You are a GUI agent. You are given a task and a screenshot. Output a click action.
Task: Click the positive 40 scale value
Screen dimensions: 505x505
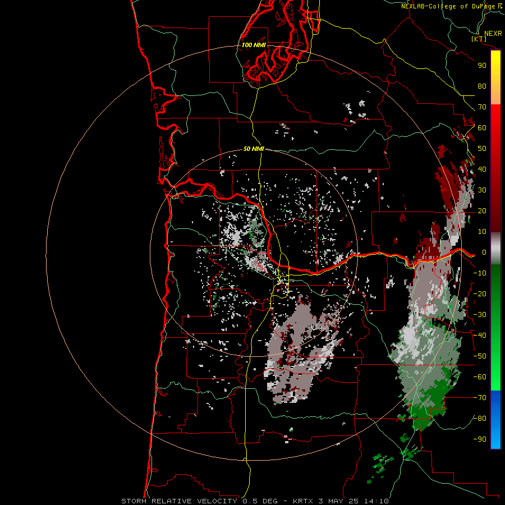tap(482, 169)
